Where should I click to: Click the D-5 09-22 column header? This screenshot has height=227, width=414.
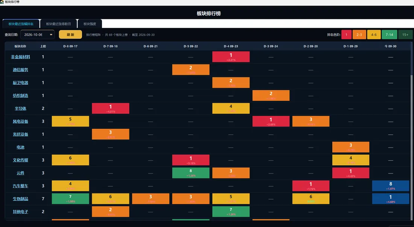pos(191,46)
